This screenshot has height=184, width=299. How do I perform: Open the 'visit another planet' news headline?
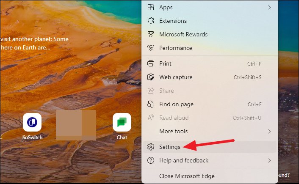pos(34,43)
